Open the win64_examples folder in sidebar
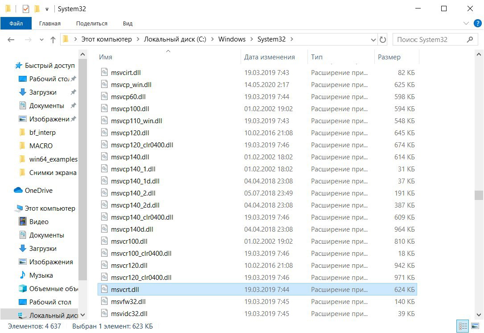The width and height of the screenshot is (484, 333). tap(53, 159)
